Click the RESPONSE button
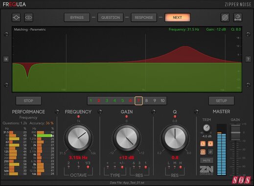The width and height of the screenshot is (254, 186). 144,18
